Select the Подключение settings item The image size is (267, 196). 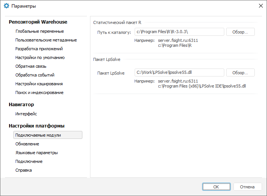(x=29, y=161)
